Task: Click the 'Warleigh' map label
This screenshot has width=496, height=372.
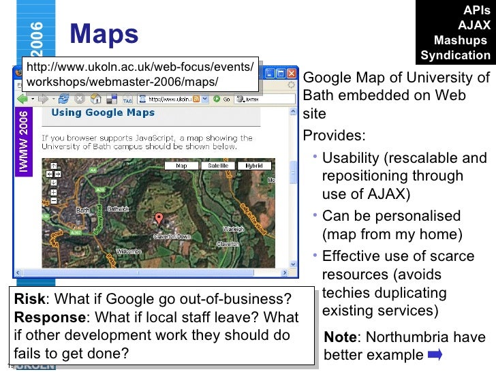Action: (x=234, y=229)
